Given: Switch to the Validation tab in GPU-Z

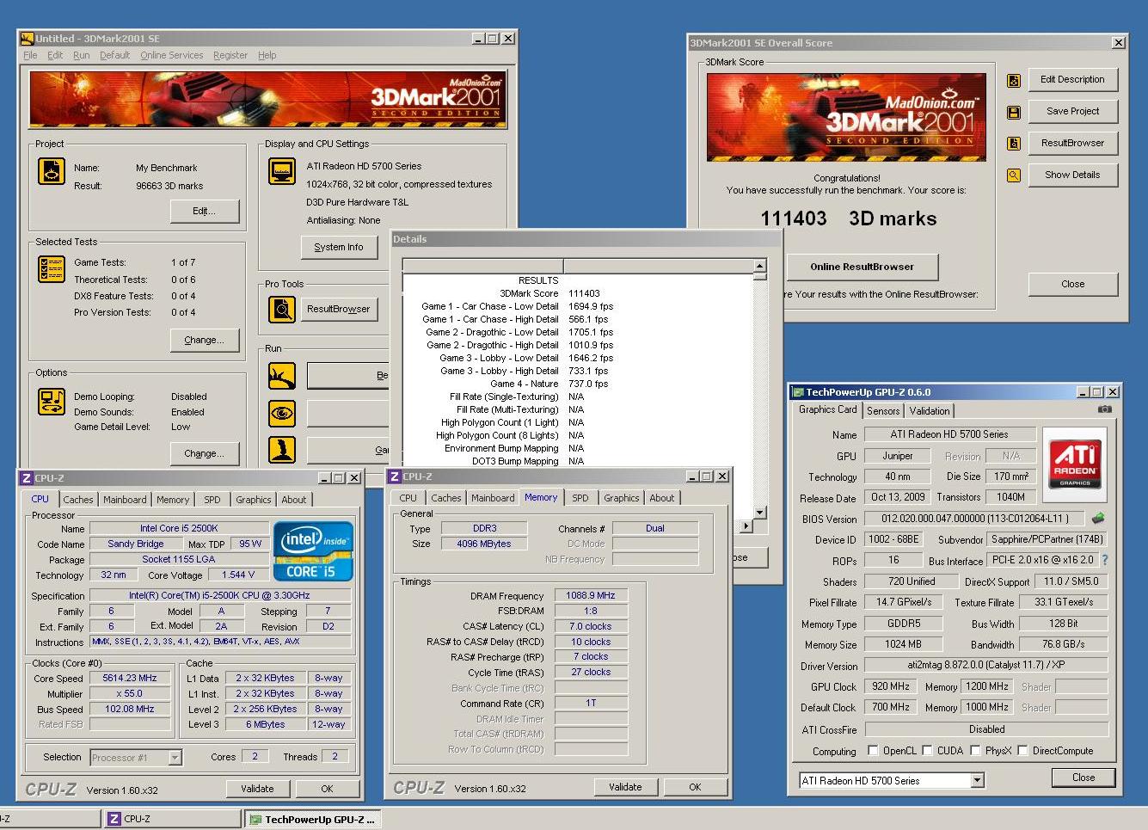Looking at the screenshot, I should click(930, 411).
